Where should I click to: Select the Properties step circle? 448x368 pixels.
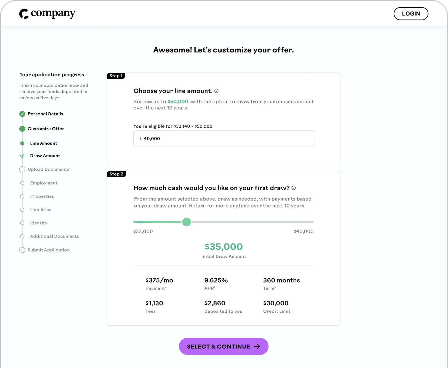pos(22,196)
